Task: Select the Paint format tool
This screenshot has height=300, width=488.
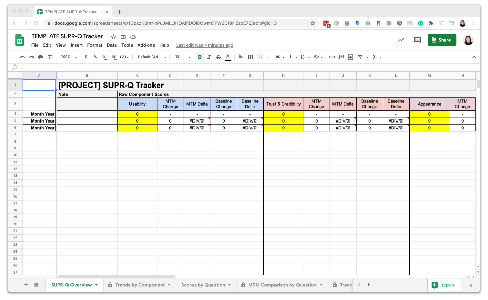Action: click(x=50, y=57)
